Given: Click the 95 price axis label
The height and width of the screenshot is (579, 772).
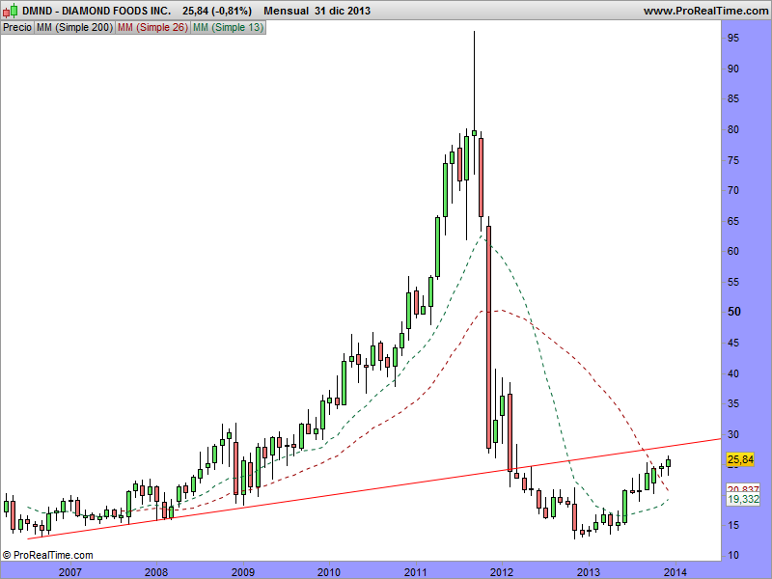Looking at the screenshot, I should [733, 38].
